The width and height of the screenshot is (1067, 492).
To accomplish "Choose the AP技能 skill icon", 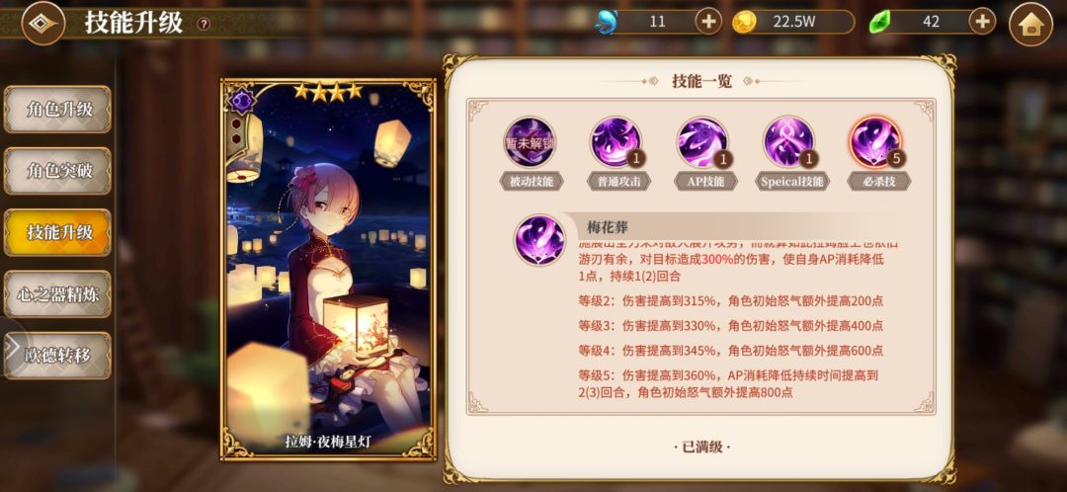I will point(702,142).
